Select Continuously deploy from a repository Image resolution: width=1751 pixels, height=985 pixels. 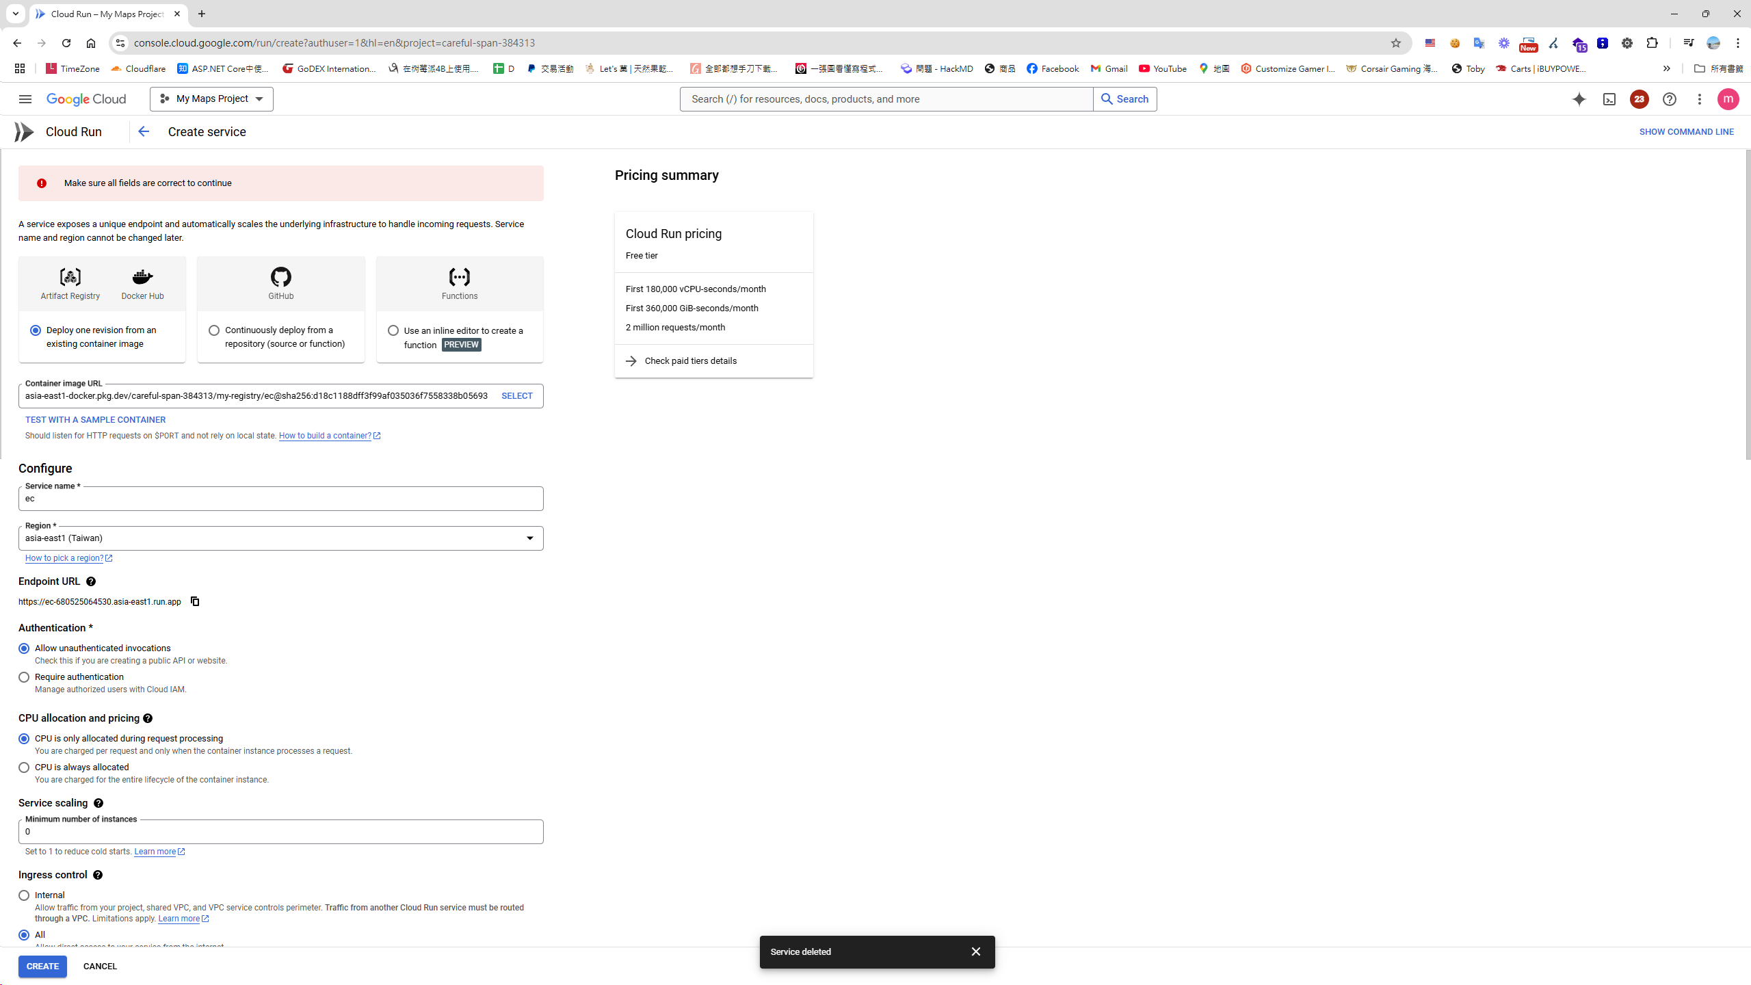214,330
